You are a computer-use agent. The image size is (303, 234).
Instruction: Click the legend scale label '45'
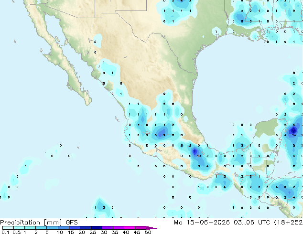tap(137, 232)
